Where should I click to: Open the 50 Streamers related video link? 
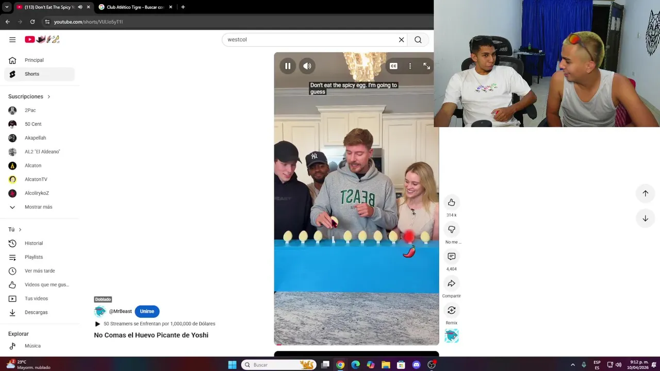[x=155, y=324]
